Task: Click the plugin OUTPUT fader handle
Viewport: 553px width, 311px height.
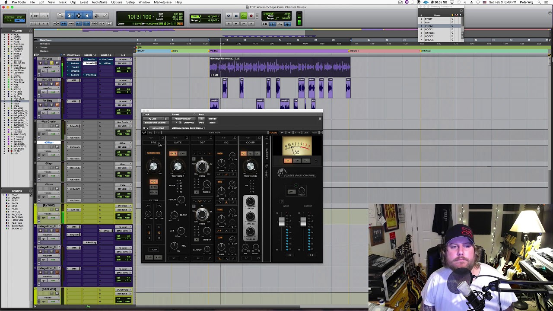Action: tap(303, 222)
